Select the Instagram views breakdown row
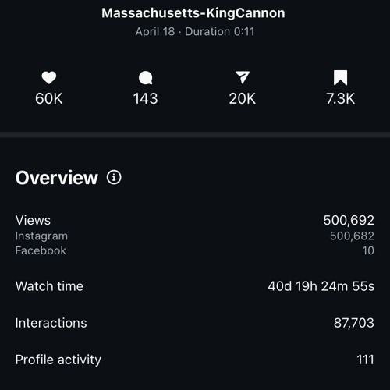Image resolution: width=390 pixels, height=390 pixels. tap(195, 236)
